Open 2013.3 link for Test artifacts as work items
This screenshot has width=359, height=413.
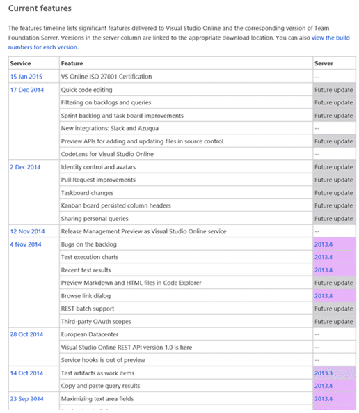tap(324, 373)
